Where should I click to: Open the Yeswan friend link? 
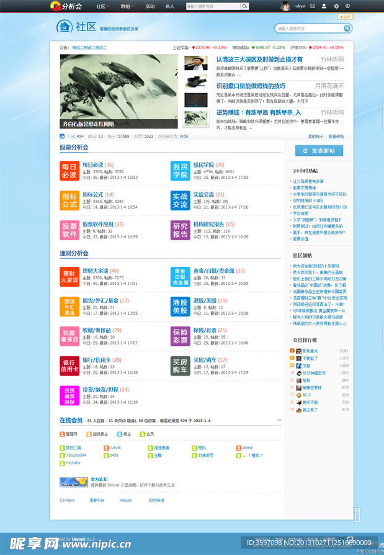point(125,500)
